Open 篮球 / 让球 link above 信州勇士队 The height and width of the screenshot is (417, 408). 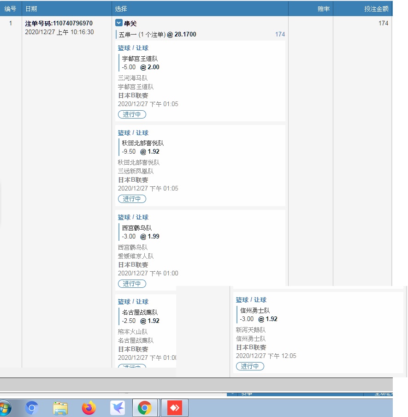pos(251,300)
